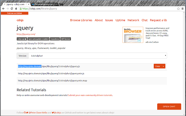Open the Chat navigation link
This screenshot has height=116, width=186.
pos(145,20)
